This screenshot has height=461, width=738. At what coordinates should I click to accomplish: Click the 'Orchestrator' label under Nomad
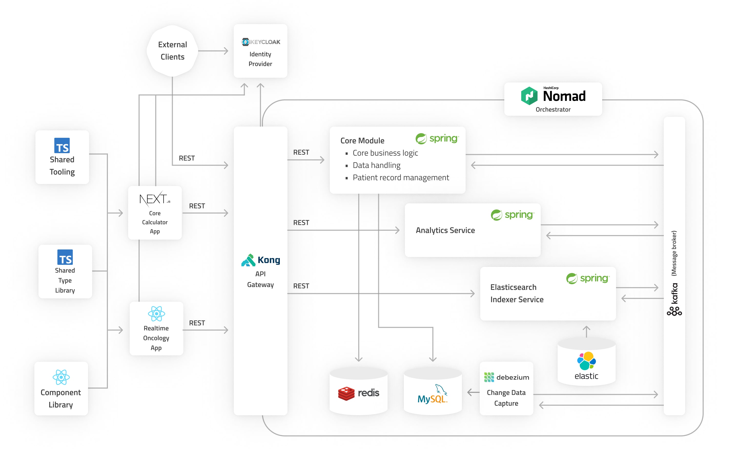click(x=553, y=109)
